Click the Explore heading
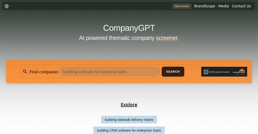 click(x=129, y=105)
